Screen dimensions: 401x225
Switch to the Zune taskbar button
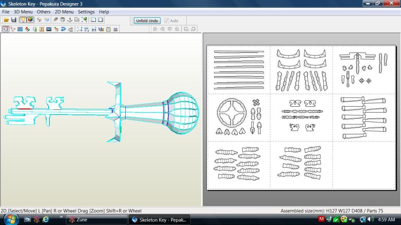97,220
